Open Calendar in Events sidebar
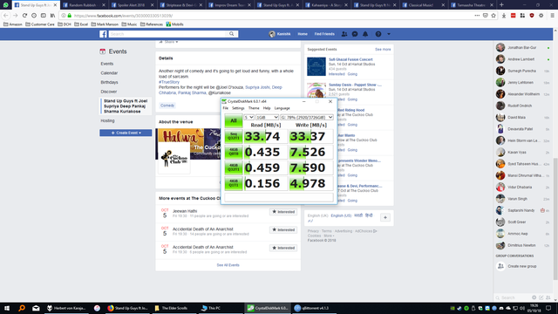558x314 pixels. [x=109, y=73]
